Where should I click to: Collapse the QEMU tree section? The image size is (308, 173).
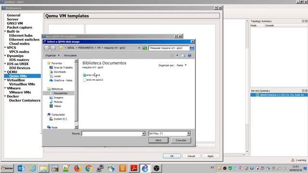click(5, 72)
